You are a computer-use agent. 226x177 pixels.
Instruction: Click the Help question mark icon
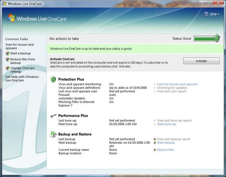[206, 14]
